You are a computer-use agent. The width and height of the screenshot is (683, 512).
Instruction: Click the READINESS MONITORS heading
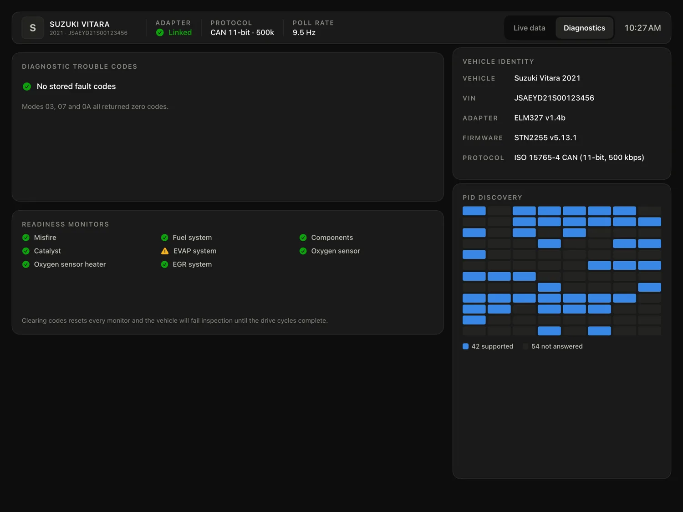[66, 224]
